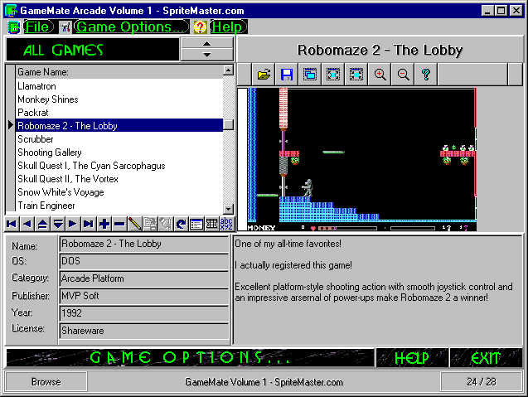Click the abc/xyz sort icon
This screenshot has height=397, width=528.
pos(226,224)
